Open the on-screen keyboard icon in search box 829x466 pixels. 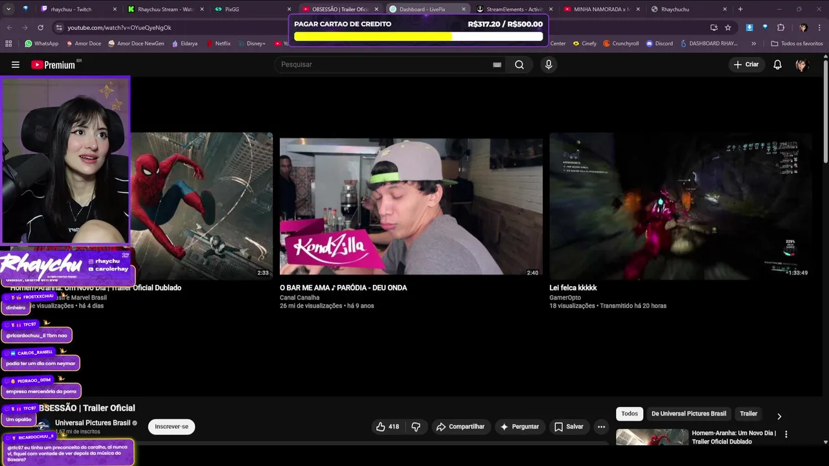click(x=497, y=65)
